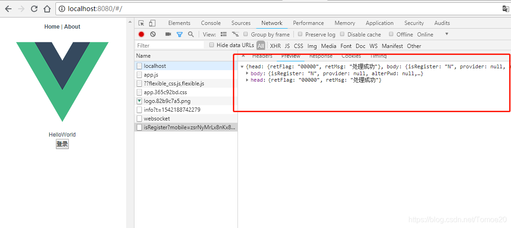The width and height of the screenshot is (511, 228).
Task: Open the browser home button
Action: tap(47, 9)
